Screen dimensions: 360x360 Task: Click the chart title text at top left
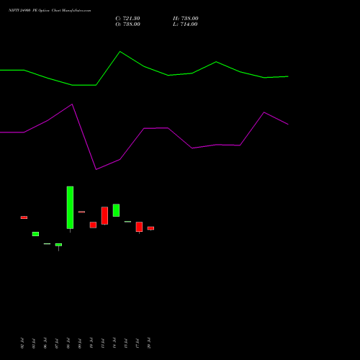50,11
